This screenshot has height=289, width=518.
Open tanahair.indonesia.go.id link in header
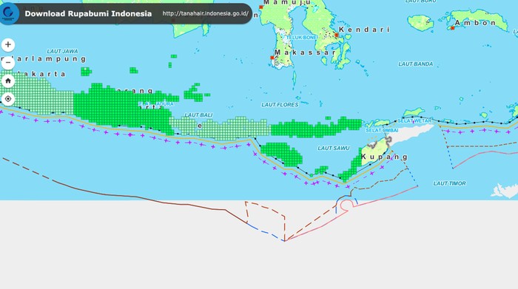tap(206, 13)
